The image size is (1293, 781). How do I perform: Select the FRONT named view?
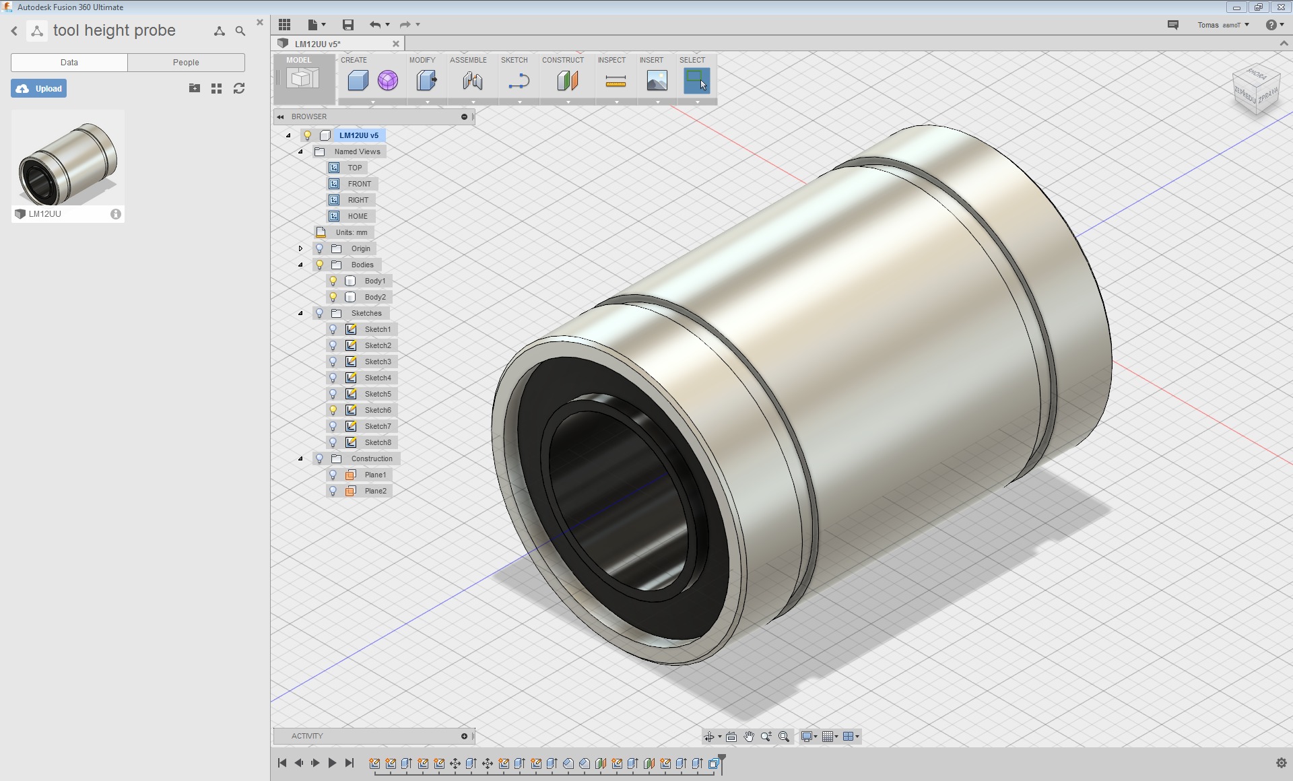pos(359,184)
